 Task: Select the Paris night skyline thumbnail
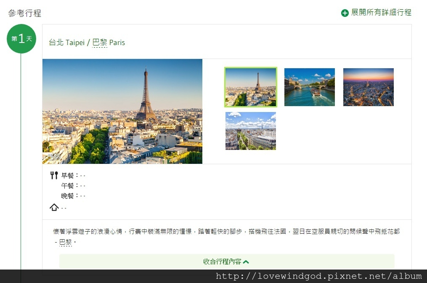(x=369, y=87)
